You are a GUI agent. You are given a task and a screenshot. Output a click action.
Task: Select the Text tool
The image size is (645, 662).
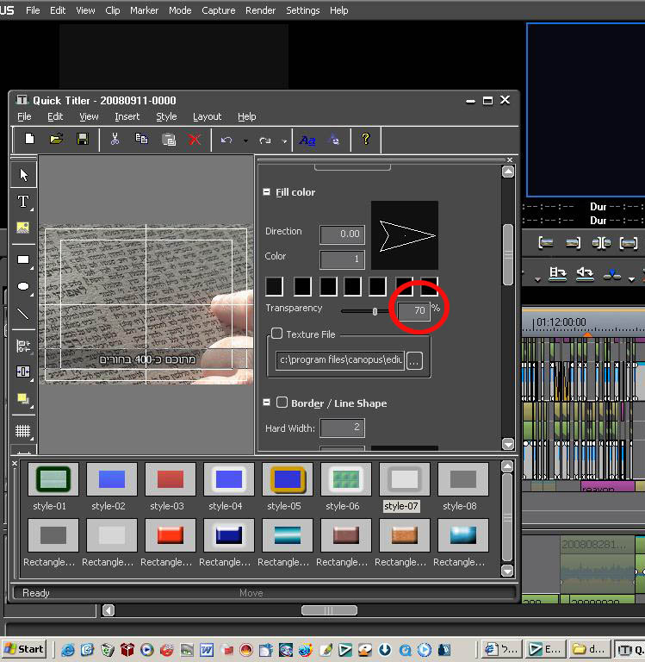tap(23, 202)
